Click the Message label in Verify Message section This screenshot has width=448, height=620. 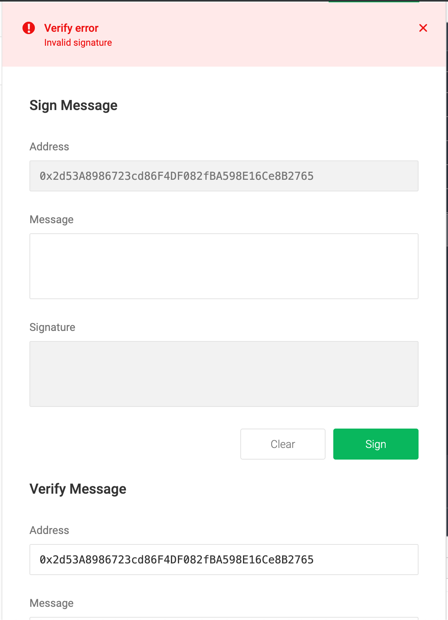(x=52, y=603)
